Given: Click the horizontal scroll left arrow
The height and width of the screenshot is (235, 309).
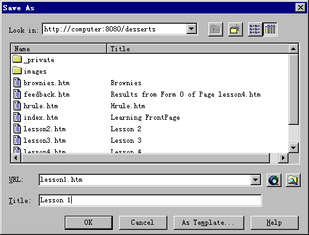Looking at the screenshot, I should [16, 158].
